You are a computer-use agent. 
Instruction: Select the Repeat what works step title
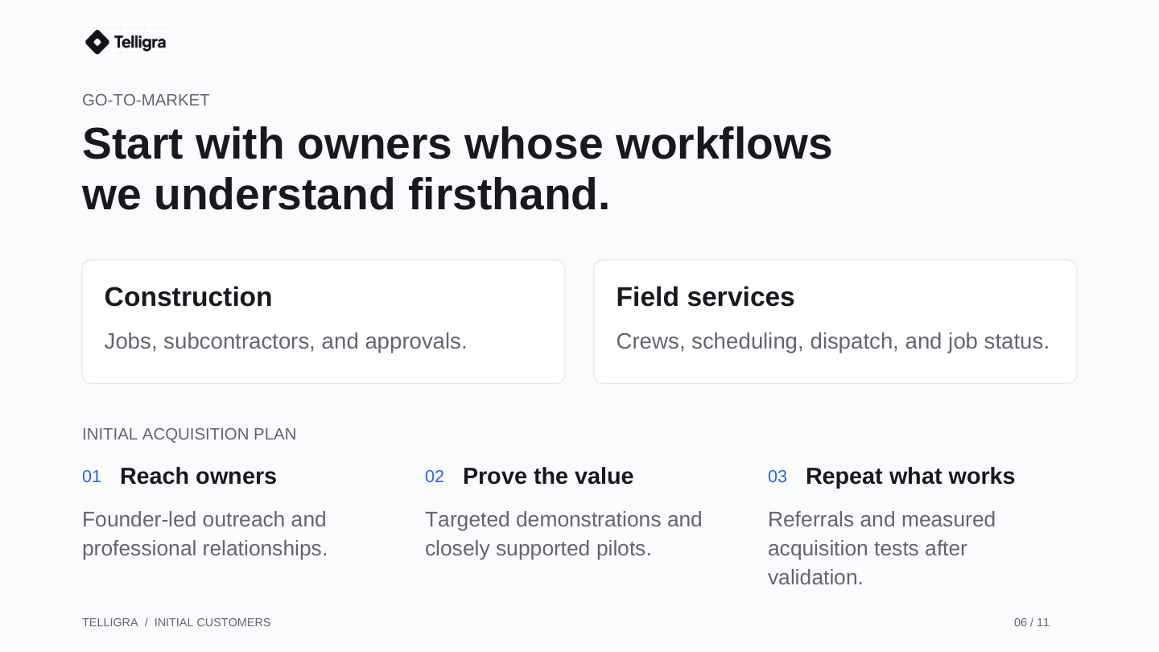point(910,477)
